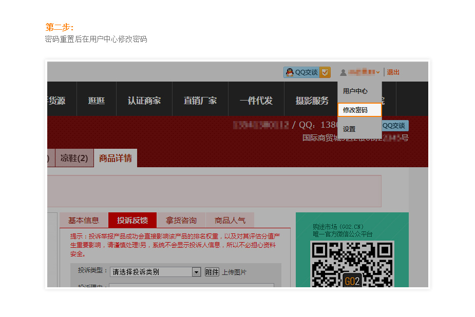The image size is (475, 317).
Task: Choose 用户中心 in the dropdown menu
Action: (x=355, y=91)
